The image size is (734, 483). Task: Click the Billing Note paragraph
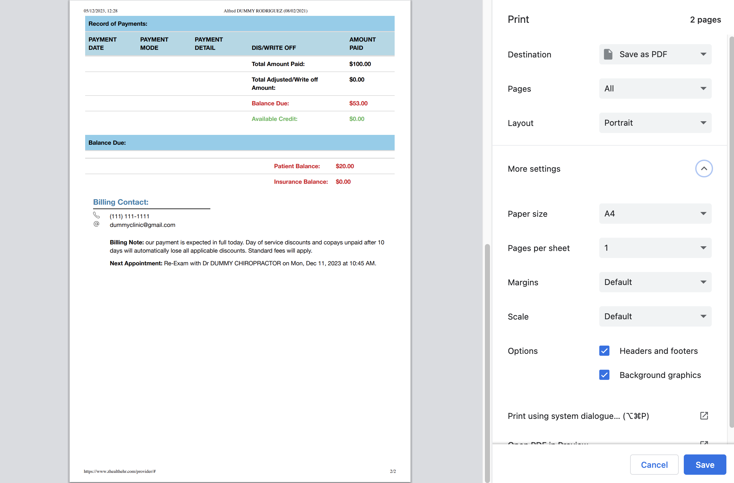coord(247,246)
